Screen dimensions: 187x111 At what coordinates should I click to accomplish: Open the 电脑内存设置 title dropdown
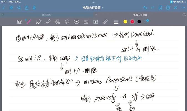click(x=93, y=8)
